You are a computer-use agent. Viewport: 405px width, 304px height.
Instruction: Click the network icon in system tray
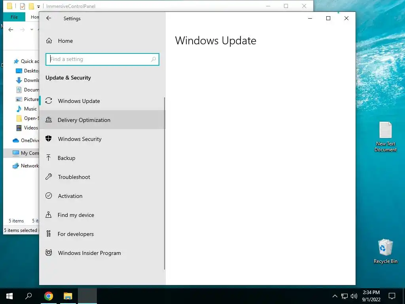[344, 296]
